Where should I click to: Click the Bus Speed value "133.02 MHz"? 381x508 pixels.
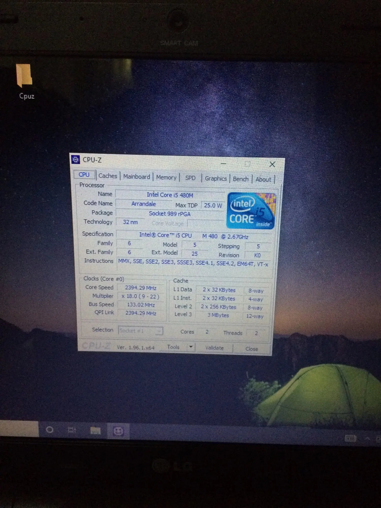click(141, 305)
